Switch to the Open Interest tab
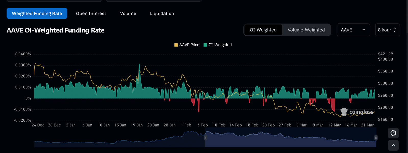 coord(91,14)
